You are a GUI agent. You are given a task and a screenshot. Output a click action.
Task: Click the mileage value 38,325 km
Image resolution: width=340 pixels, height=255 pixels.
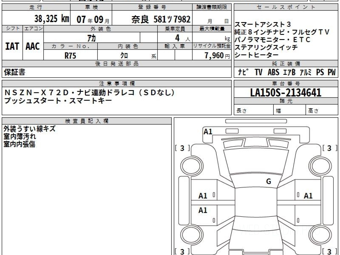pyautogui.click(x=52, y=19)
